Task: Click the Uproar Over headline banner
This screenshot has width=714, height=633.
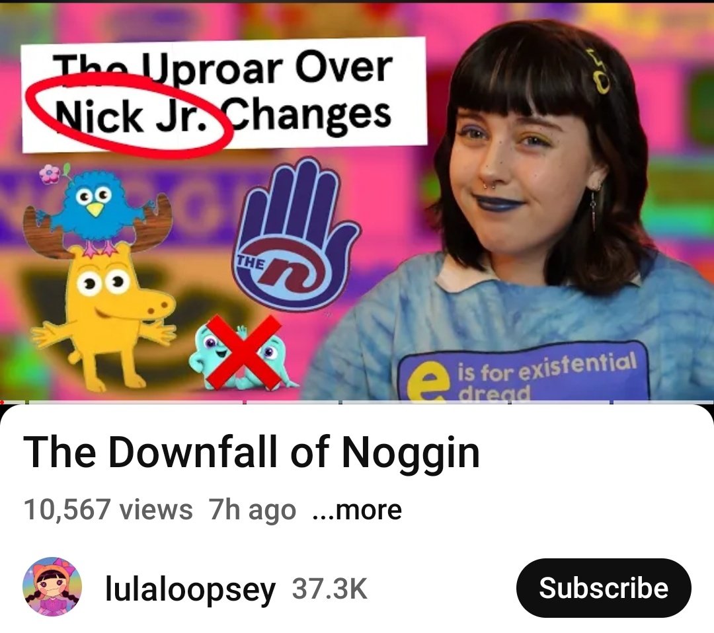Action: (225, 94)
